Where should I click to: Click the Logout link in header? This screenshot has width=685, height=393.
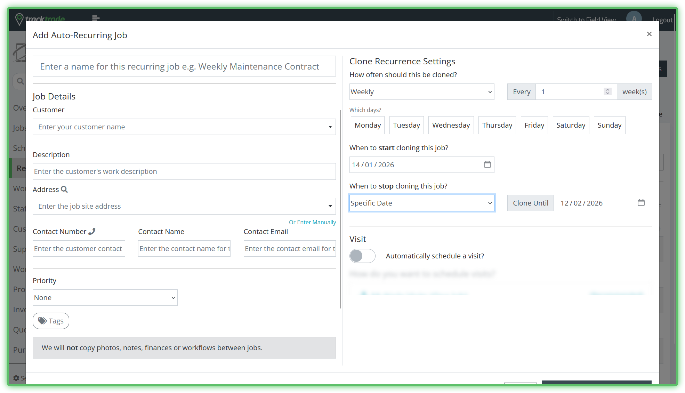662,19
